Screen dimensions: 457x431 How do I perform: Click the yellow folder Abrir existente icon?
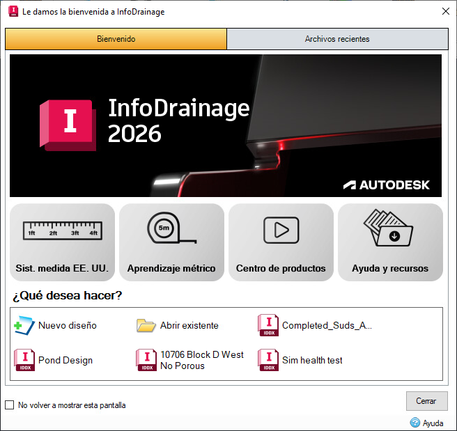146,325
